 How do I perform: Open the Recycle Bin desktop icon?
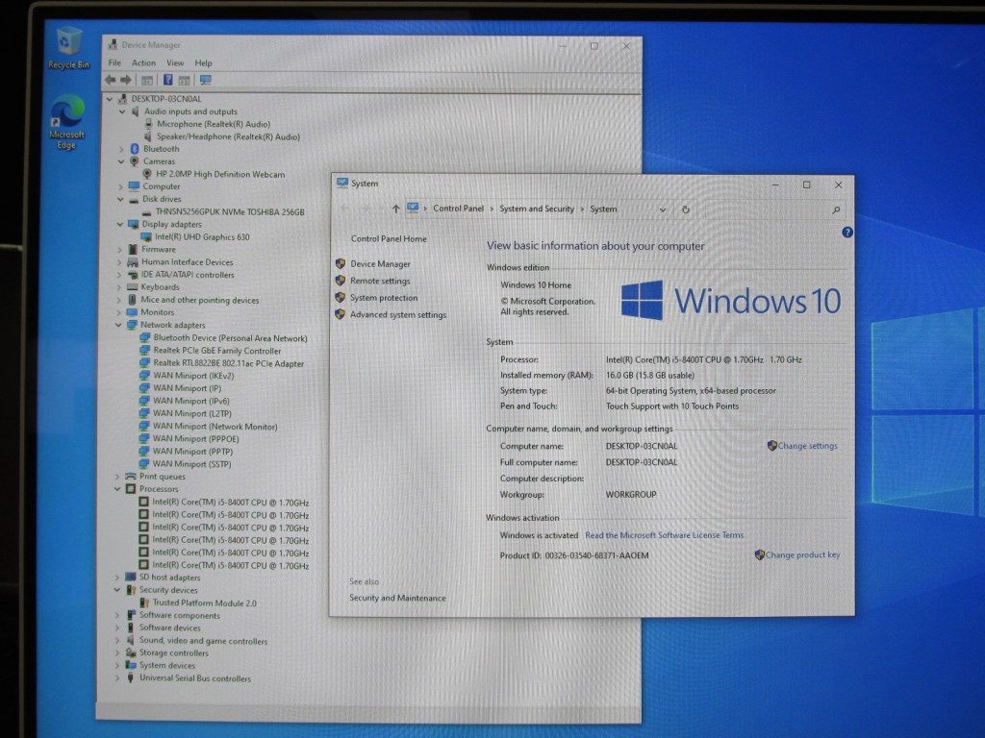68,48
